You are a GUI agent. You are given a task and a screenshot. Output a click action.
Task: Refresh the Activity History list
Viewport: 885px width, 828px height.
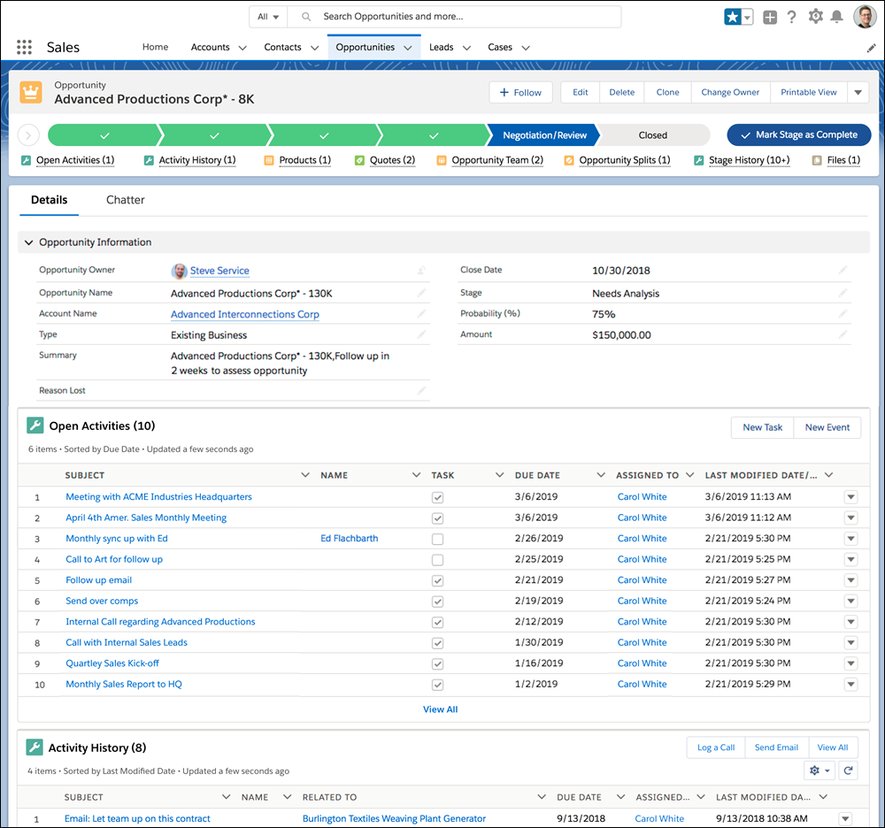[848, 770]
